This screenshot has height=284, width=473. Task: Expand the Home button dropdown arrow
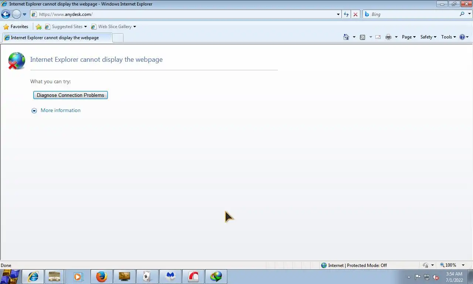coord(354,37)
